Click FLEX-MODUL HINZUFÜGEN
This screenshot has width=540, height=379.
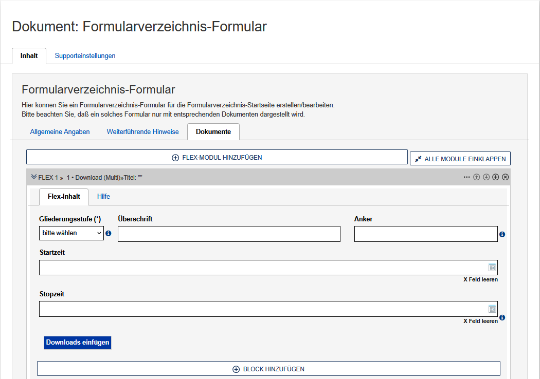pyautogui.click(x=216, y=157)
